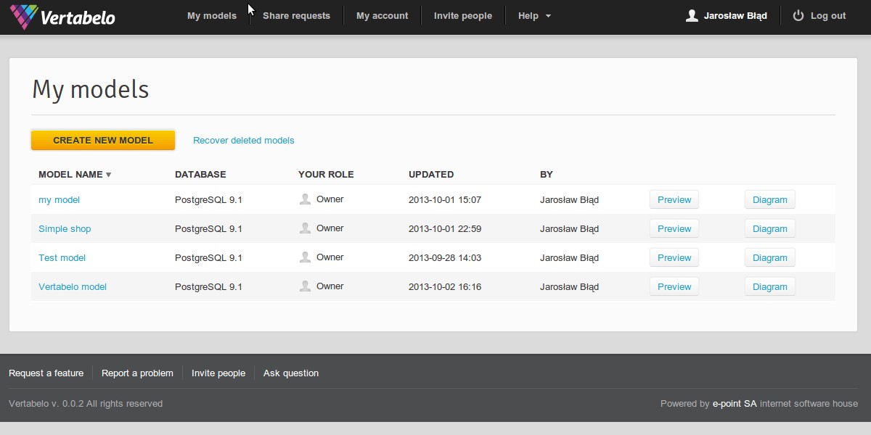The image size is (871, 435).
Task: Sort by Model Name column arrow
Action: (x=109, y=175)
